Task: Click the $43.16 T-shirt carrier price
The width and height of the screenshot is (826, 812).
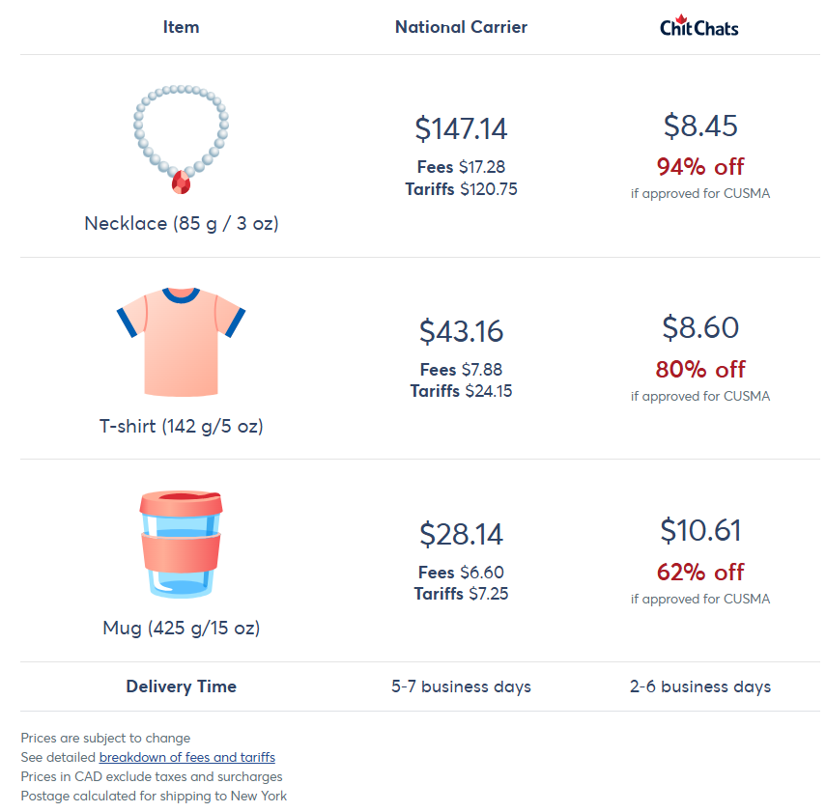Action: 461,331
